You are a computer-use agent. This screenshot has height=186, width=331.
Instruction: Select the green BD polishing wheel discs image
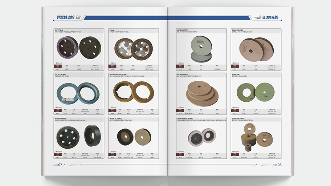click(256, 92)
